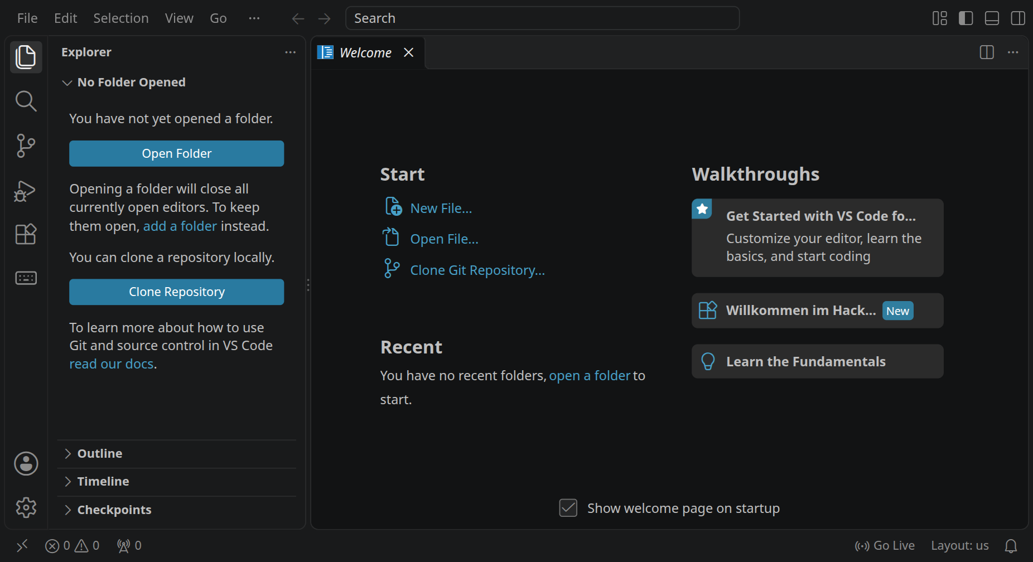Close the Welcome tab

pos(409,52)
